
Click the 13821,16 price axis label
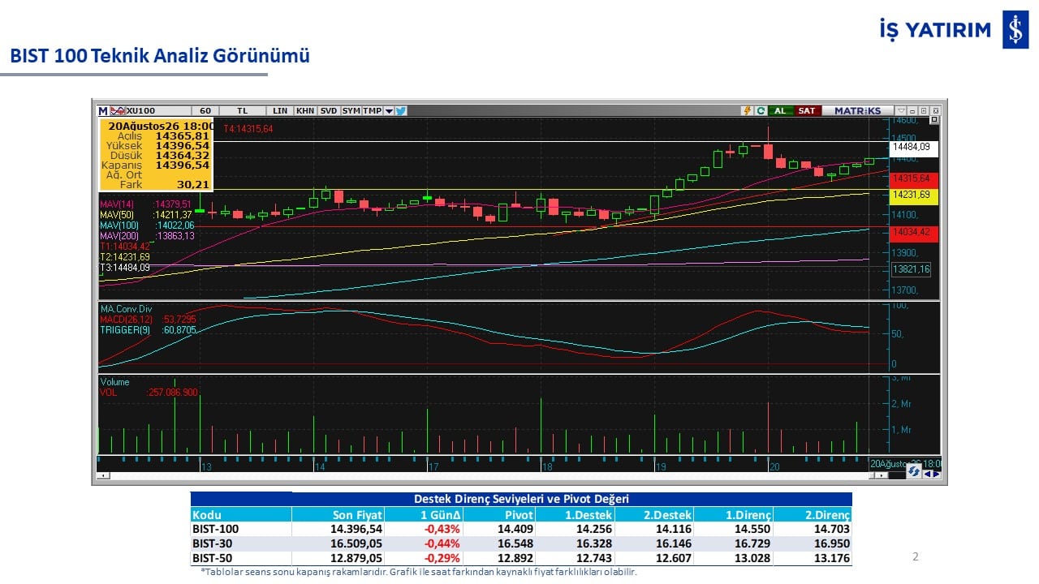911,269
